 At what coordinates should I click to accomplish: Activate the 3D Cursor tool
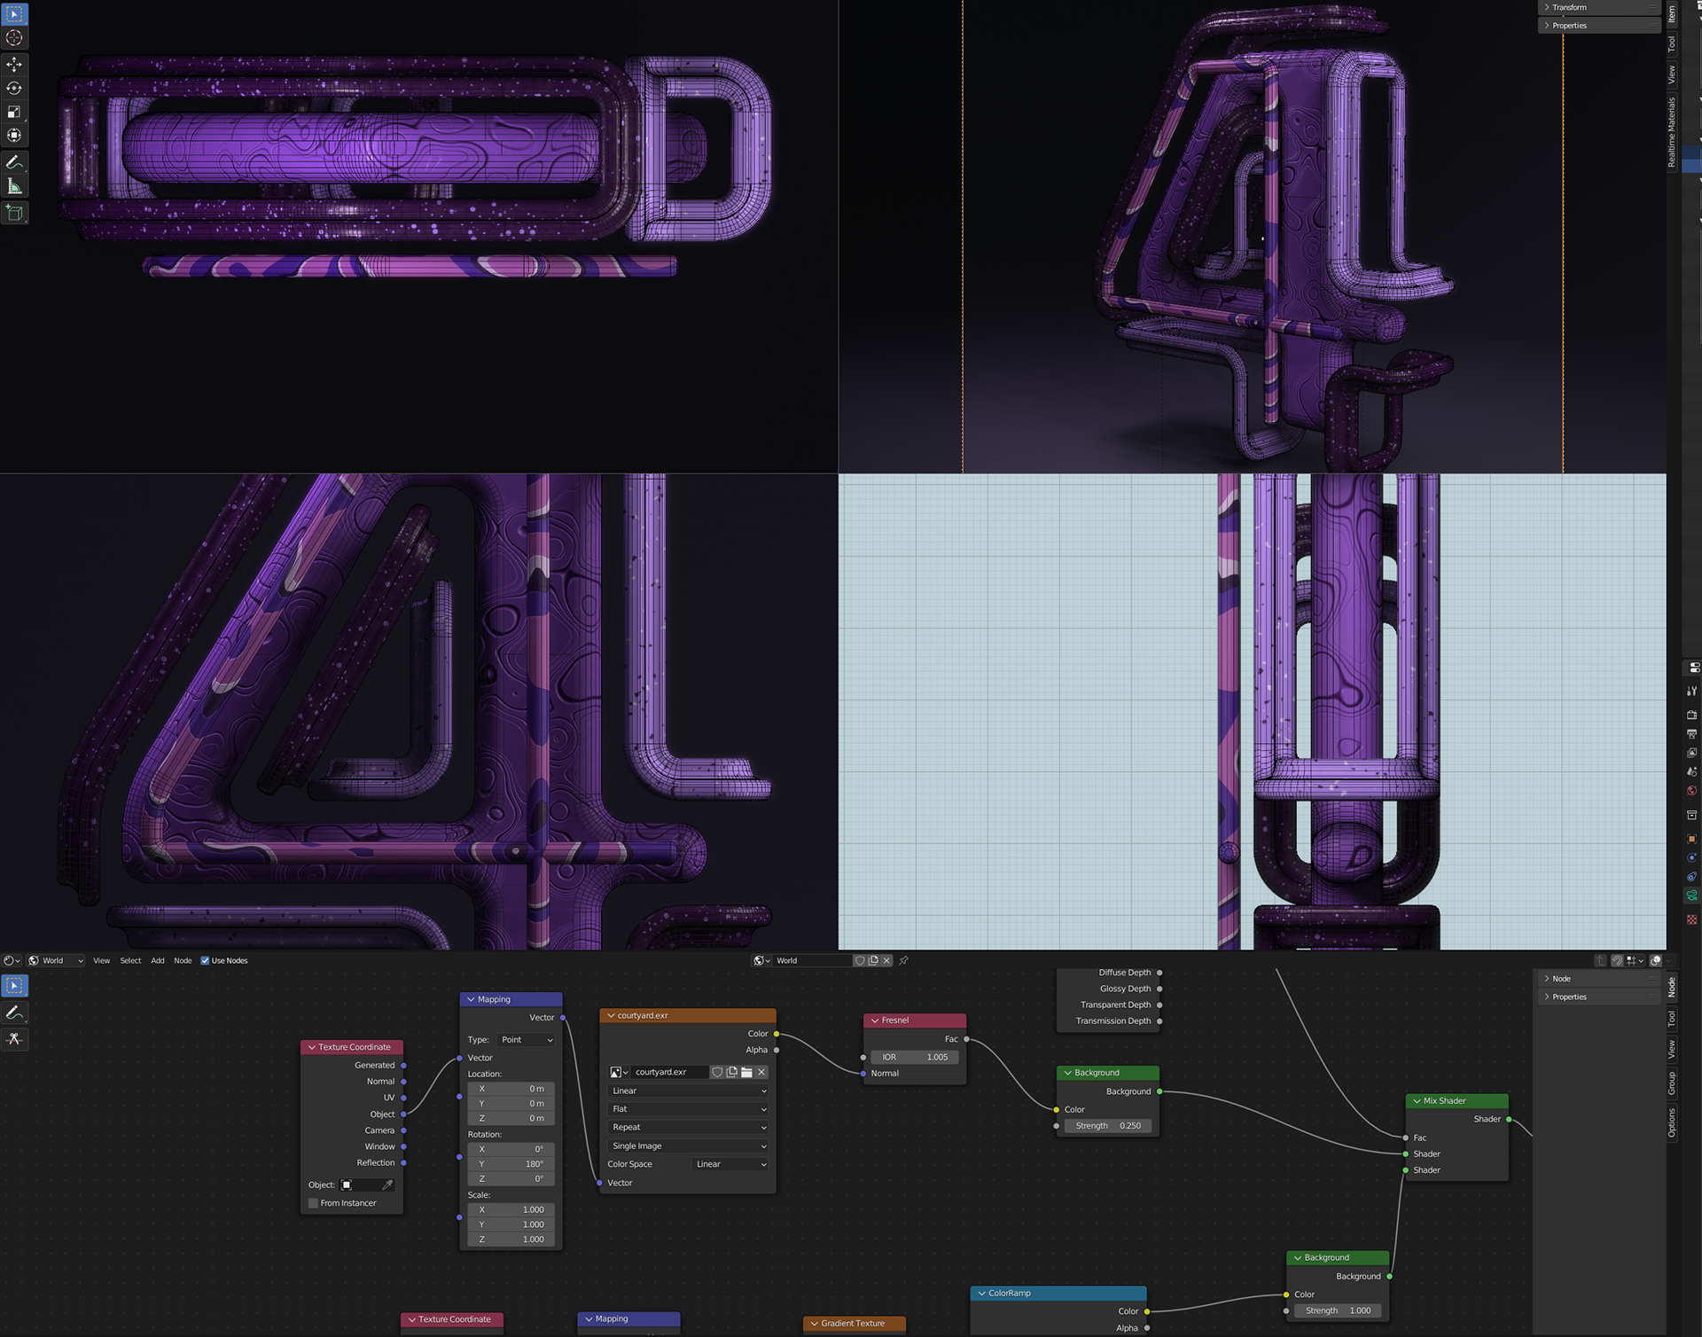14,38
